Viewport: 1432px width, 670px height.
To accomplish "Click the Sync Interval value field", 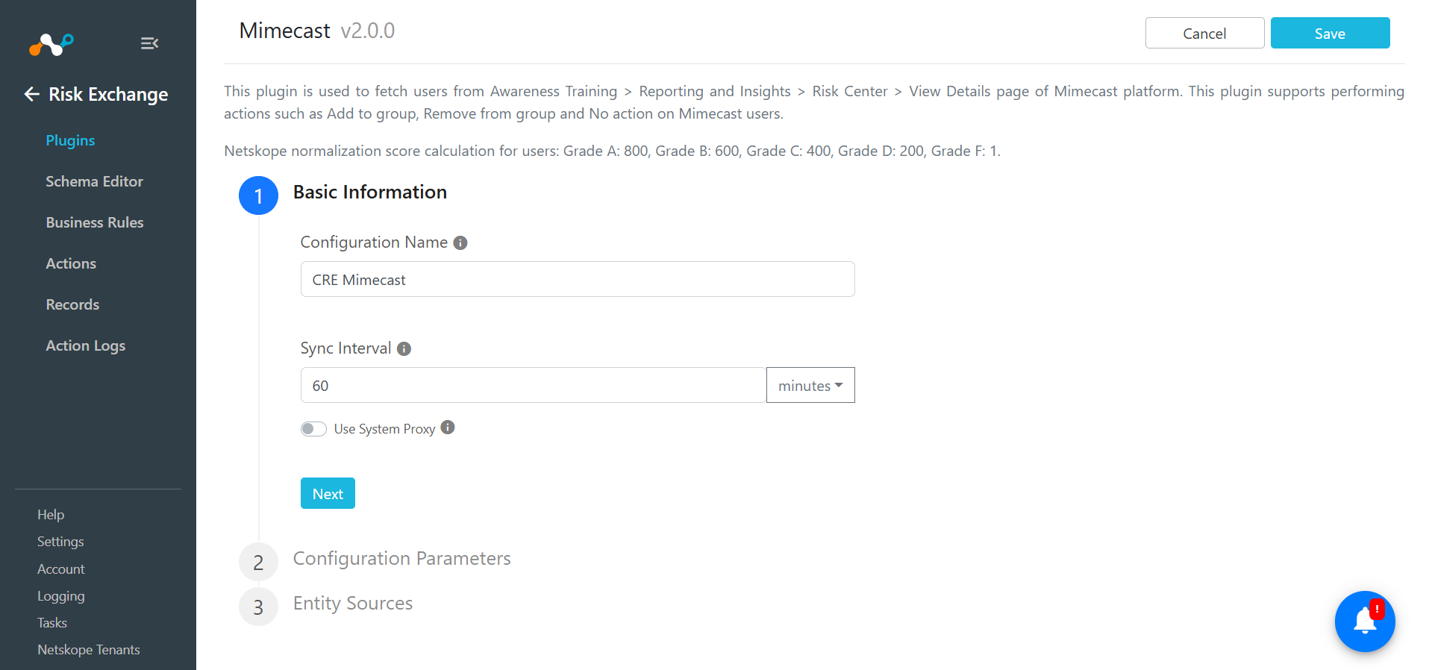I will [x=534, y=385].
